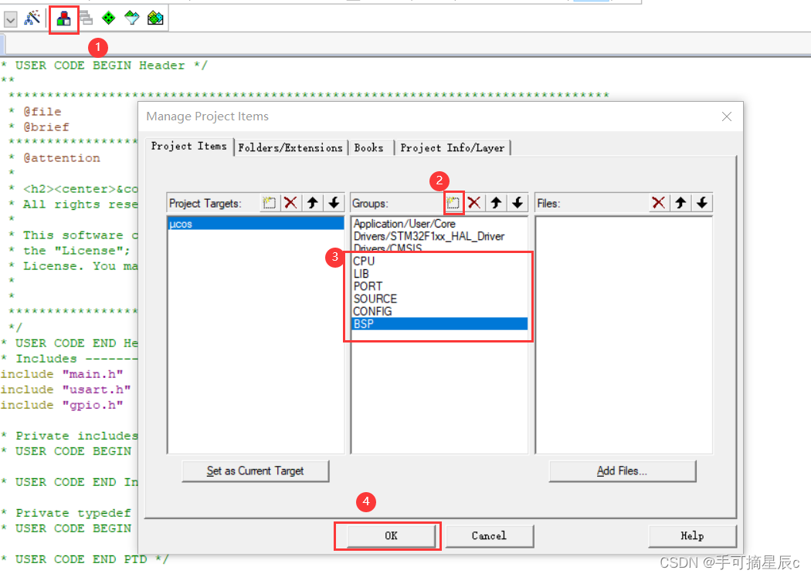This screenshot has height=577, width=811.
Task: Move selected Group up
Action: [496, 203]
